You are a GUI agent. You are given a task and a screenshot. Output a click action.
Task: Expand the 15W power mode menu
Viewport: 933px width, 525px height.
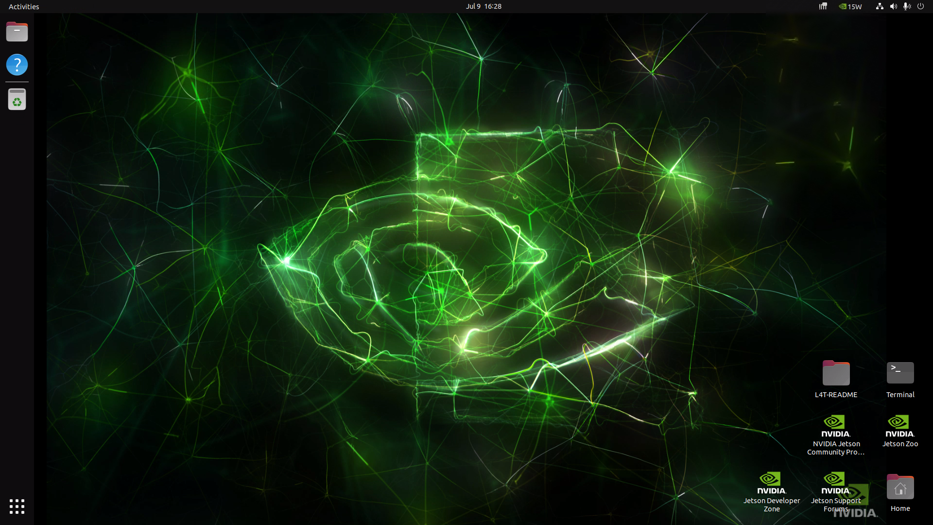click(850, 6)
